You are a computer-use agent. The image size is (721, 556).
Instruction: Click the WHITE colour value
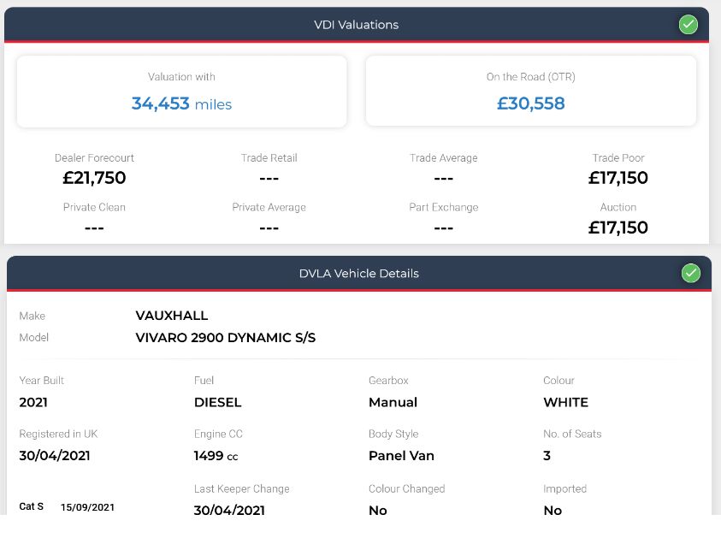(565, 402)
